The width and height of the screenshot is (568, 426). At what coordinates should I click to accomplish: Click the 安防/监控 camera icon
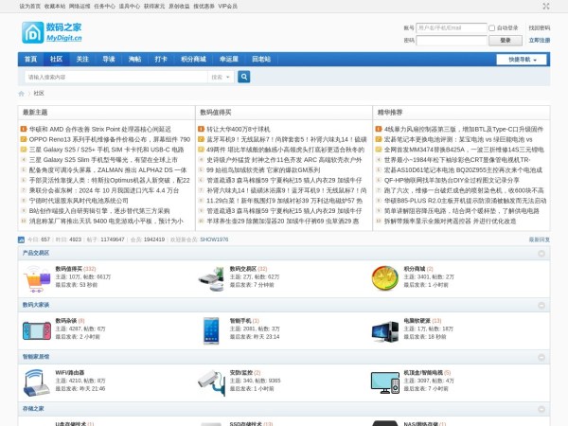pyautogui.click(x=210, y=381)
